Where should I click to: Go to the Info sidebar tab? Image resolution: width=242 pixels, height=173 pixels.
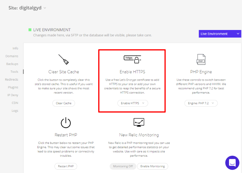[x=15, y=48]
